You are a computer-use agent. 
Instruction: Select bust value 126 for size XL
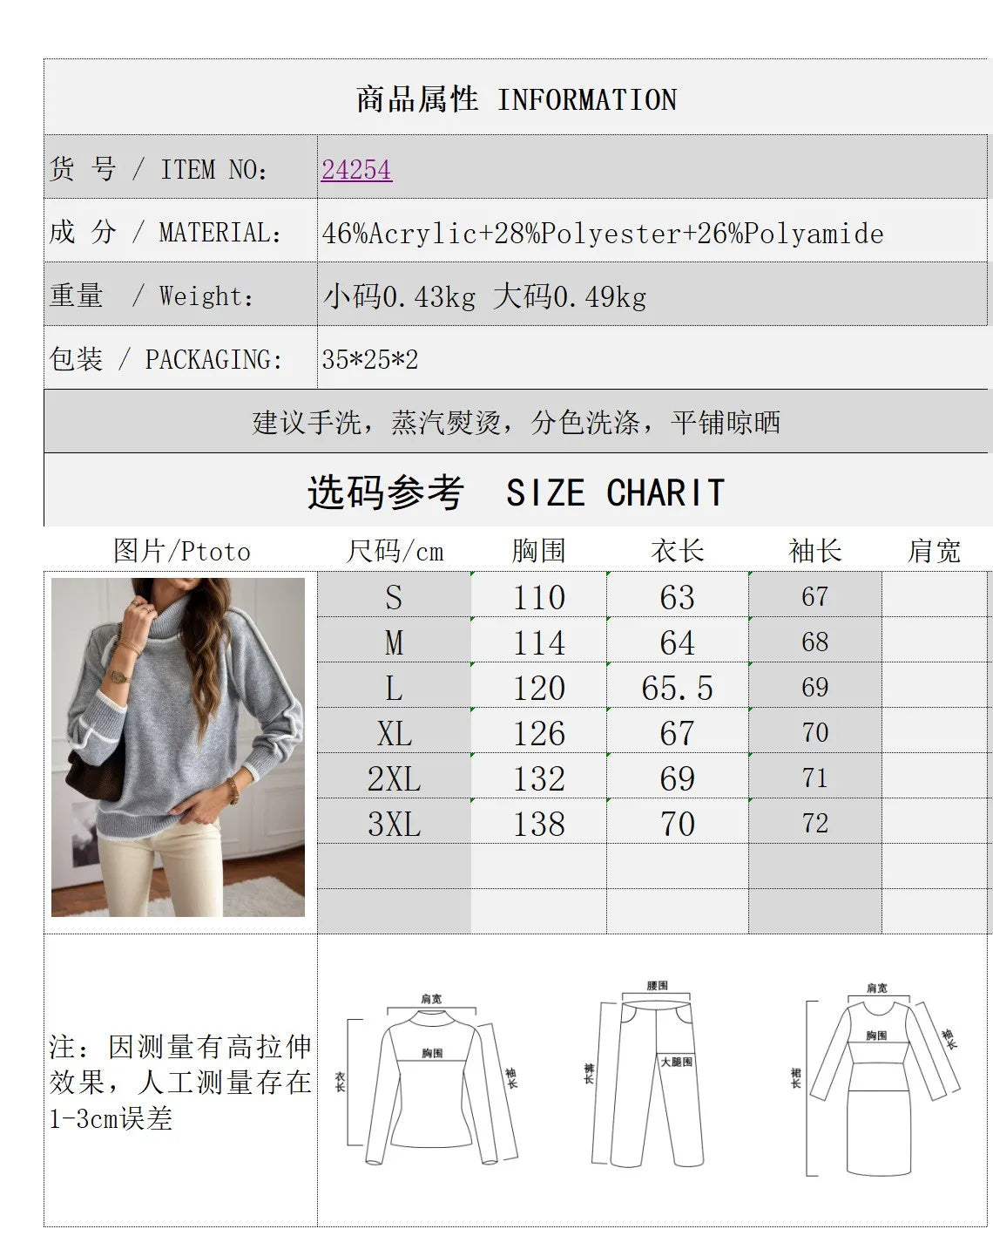pyautogui.click(x=539, y=732)
